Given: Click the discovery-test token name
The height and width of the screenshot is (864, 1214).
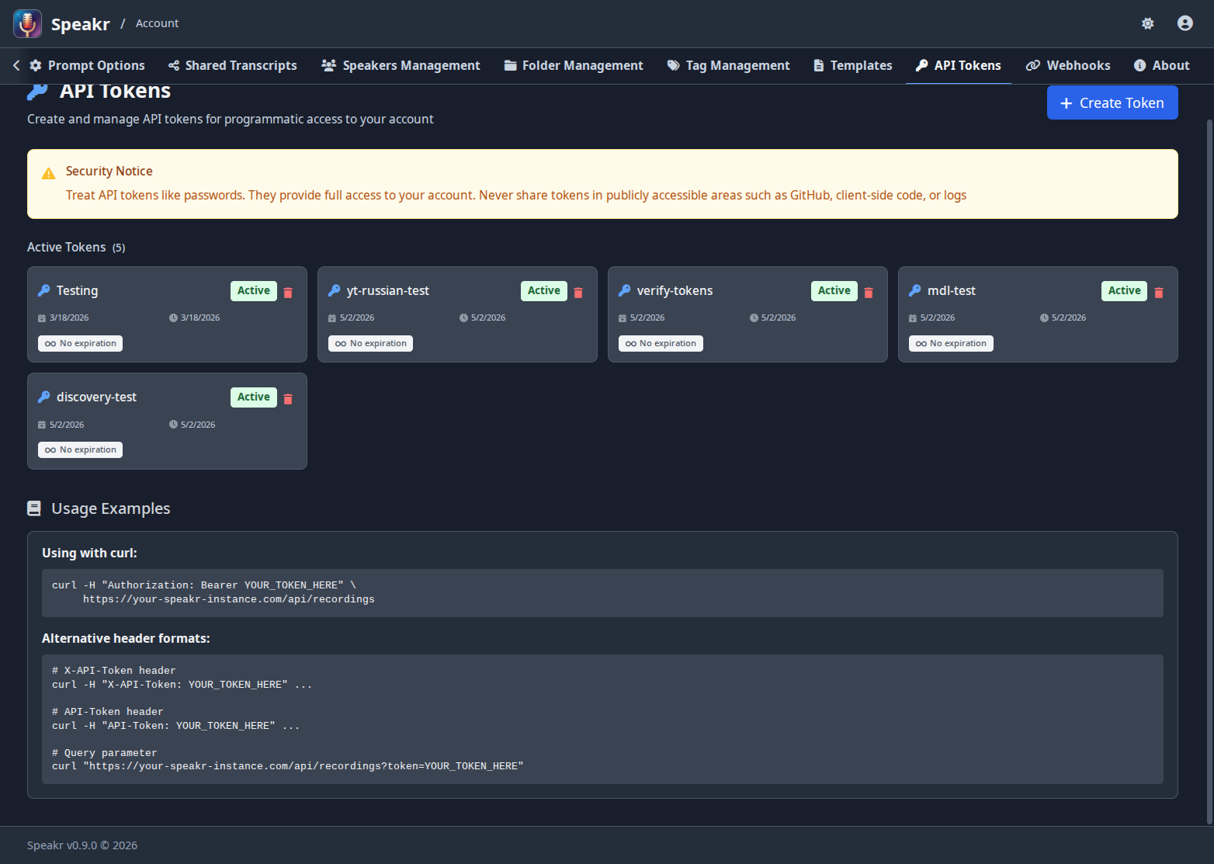Looking at the screenshot, I should [x=96, y=397].
